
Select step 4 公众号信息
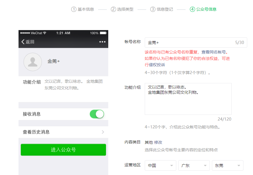[203, 9]
